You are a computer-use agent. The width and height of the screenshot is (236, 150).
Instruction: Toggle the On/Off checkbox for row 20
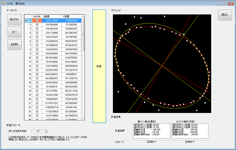pyautogui.click(x=37, y=99)
